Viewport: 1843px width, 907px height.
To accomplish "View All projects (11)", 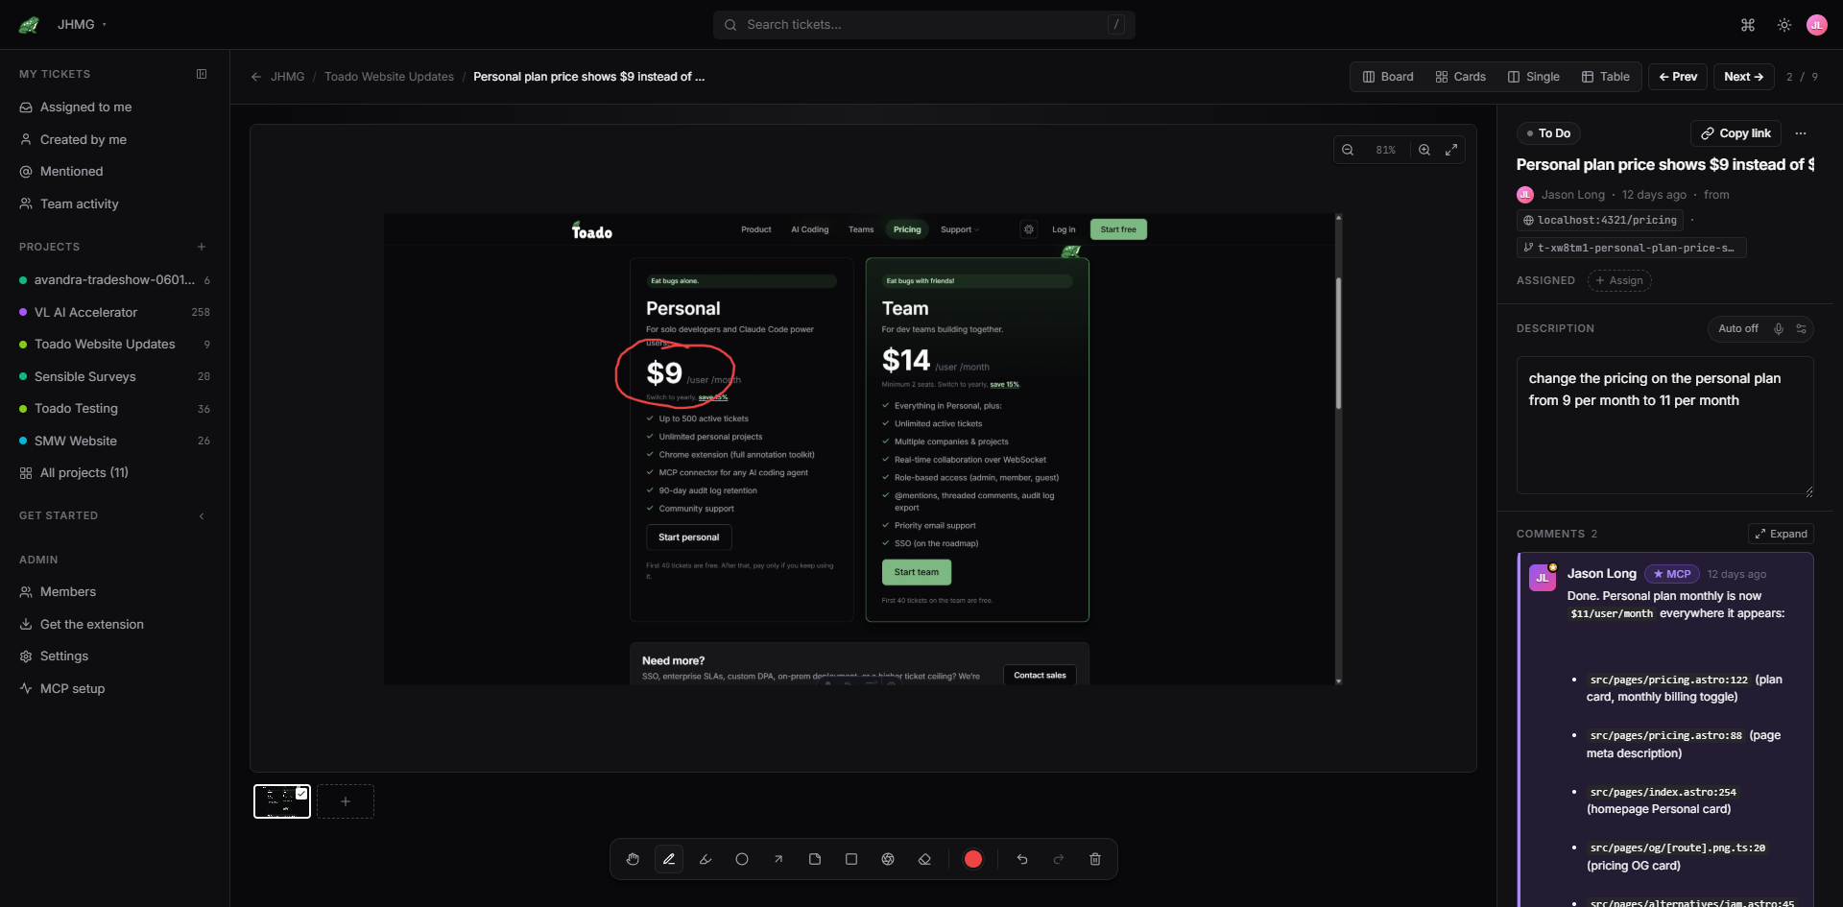I will coord(115,473).
